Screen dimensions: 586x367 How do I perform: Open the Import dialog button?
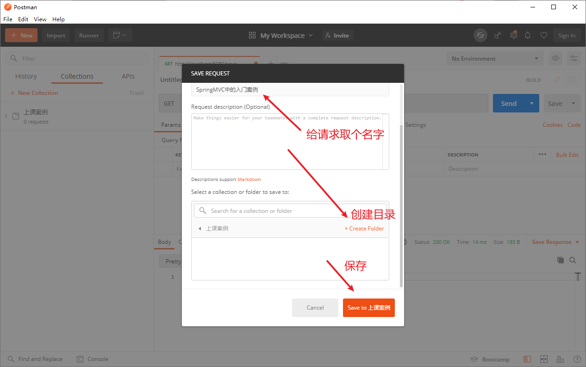(56, 35)
